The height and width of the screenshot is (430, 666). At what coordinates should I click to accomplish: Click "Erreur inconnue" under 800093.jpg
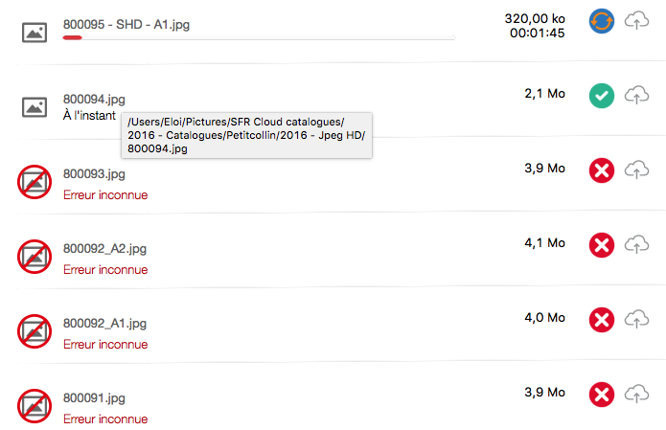(105, 195)
